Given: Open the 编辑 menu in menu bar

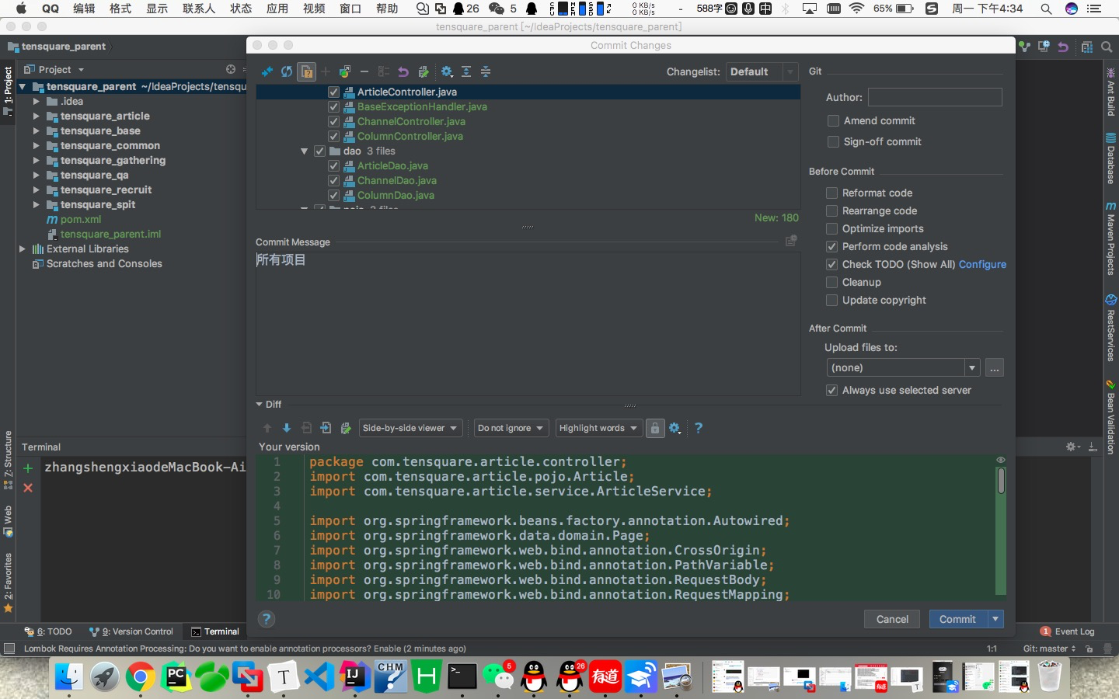Looking at the screenshot, I should 84,9.
